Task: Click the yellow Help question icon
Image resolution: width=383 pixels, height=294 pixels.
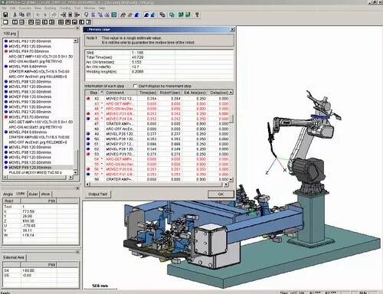Action: [x=197, y=15]
